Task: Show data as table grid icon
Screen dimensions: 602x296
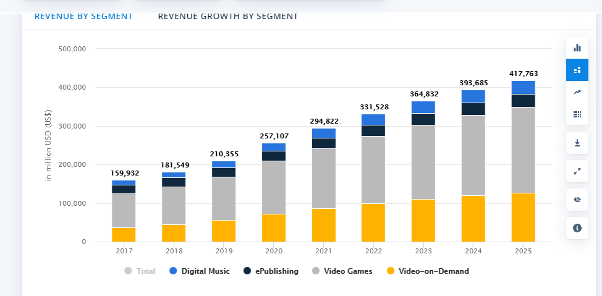Action: pos(577,114)
